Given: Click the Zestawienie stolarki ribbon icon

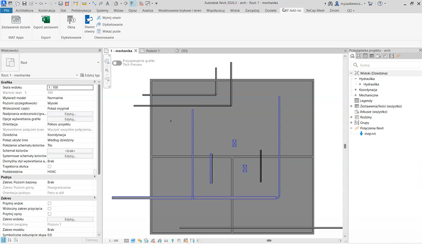Looking at the screenshot, I should click(x=16, y=20).
